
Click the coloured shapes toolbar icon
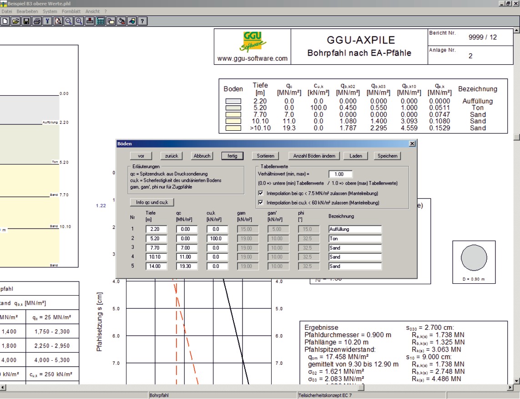click(132, 21)
